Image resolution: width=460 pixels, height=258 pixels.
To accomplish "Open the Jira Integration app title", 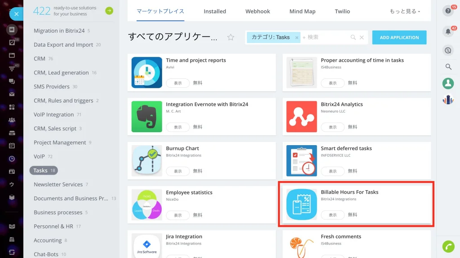I will click(184, 236).
